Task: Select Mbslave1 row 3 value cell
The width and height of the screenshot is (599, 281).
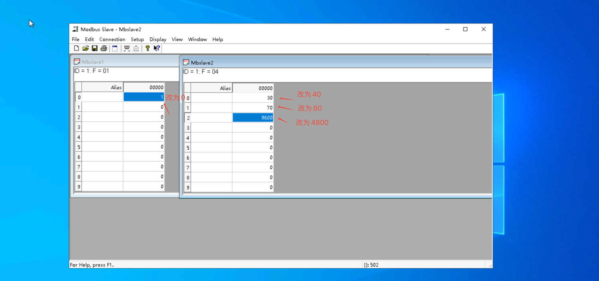Action: click(x=144, y=127)
